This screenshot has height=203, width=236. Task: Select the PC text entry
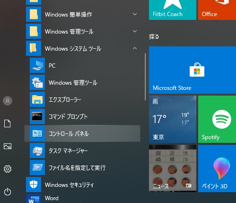tap(52, 66)
